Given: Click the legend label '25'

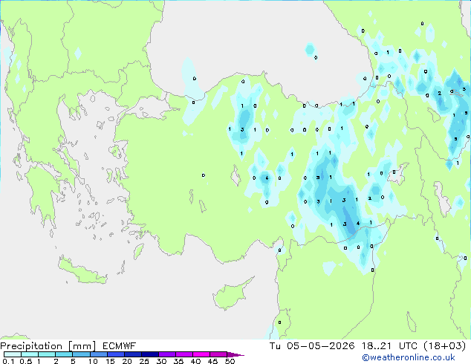Looking at the screenshot, I should pos(144,361).
